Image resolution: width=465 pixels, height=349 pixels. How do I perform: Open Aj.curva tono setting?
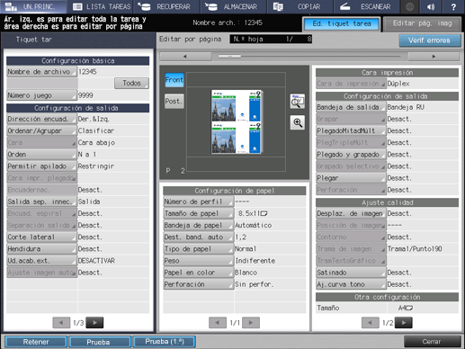coord(351,284)
